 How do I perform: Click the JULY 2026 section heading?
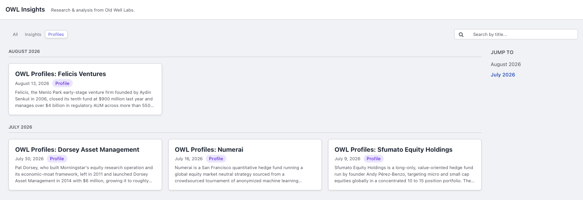21,127
